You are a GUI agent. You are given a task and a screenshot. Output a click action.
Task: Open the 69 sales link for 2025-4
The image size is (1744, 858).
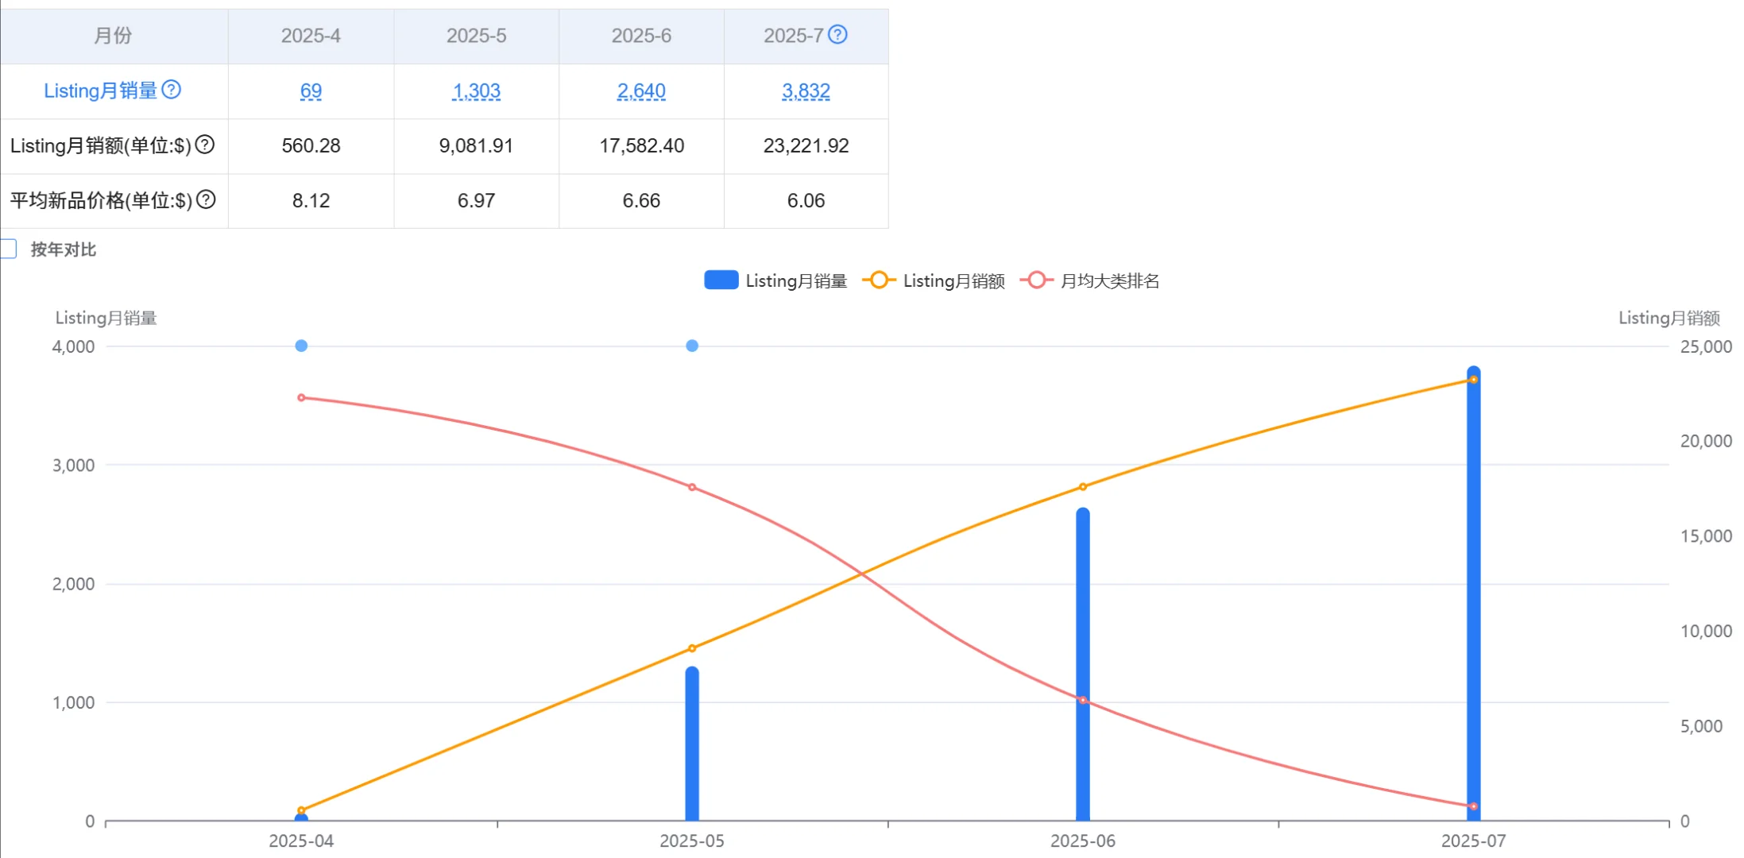[x=311, y=91]
